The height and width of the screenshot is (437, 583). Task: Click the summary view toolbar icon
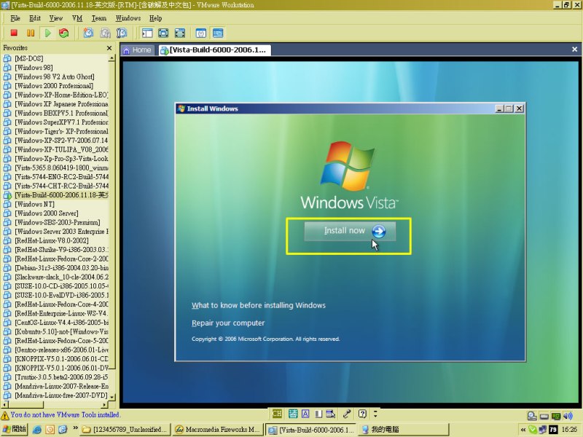pos(201,33)
